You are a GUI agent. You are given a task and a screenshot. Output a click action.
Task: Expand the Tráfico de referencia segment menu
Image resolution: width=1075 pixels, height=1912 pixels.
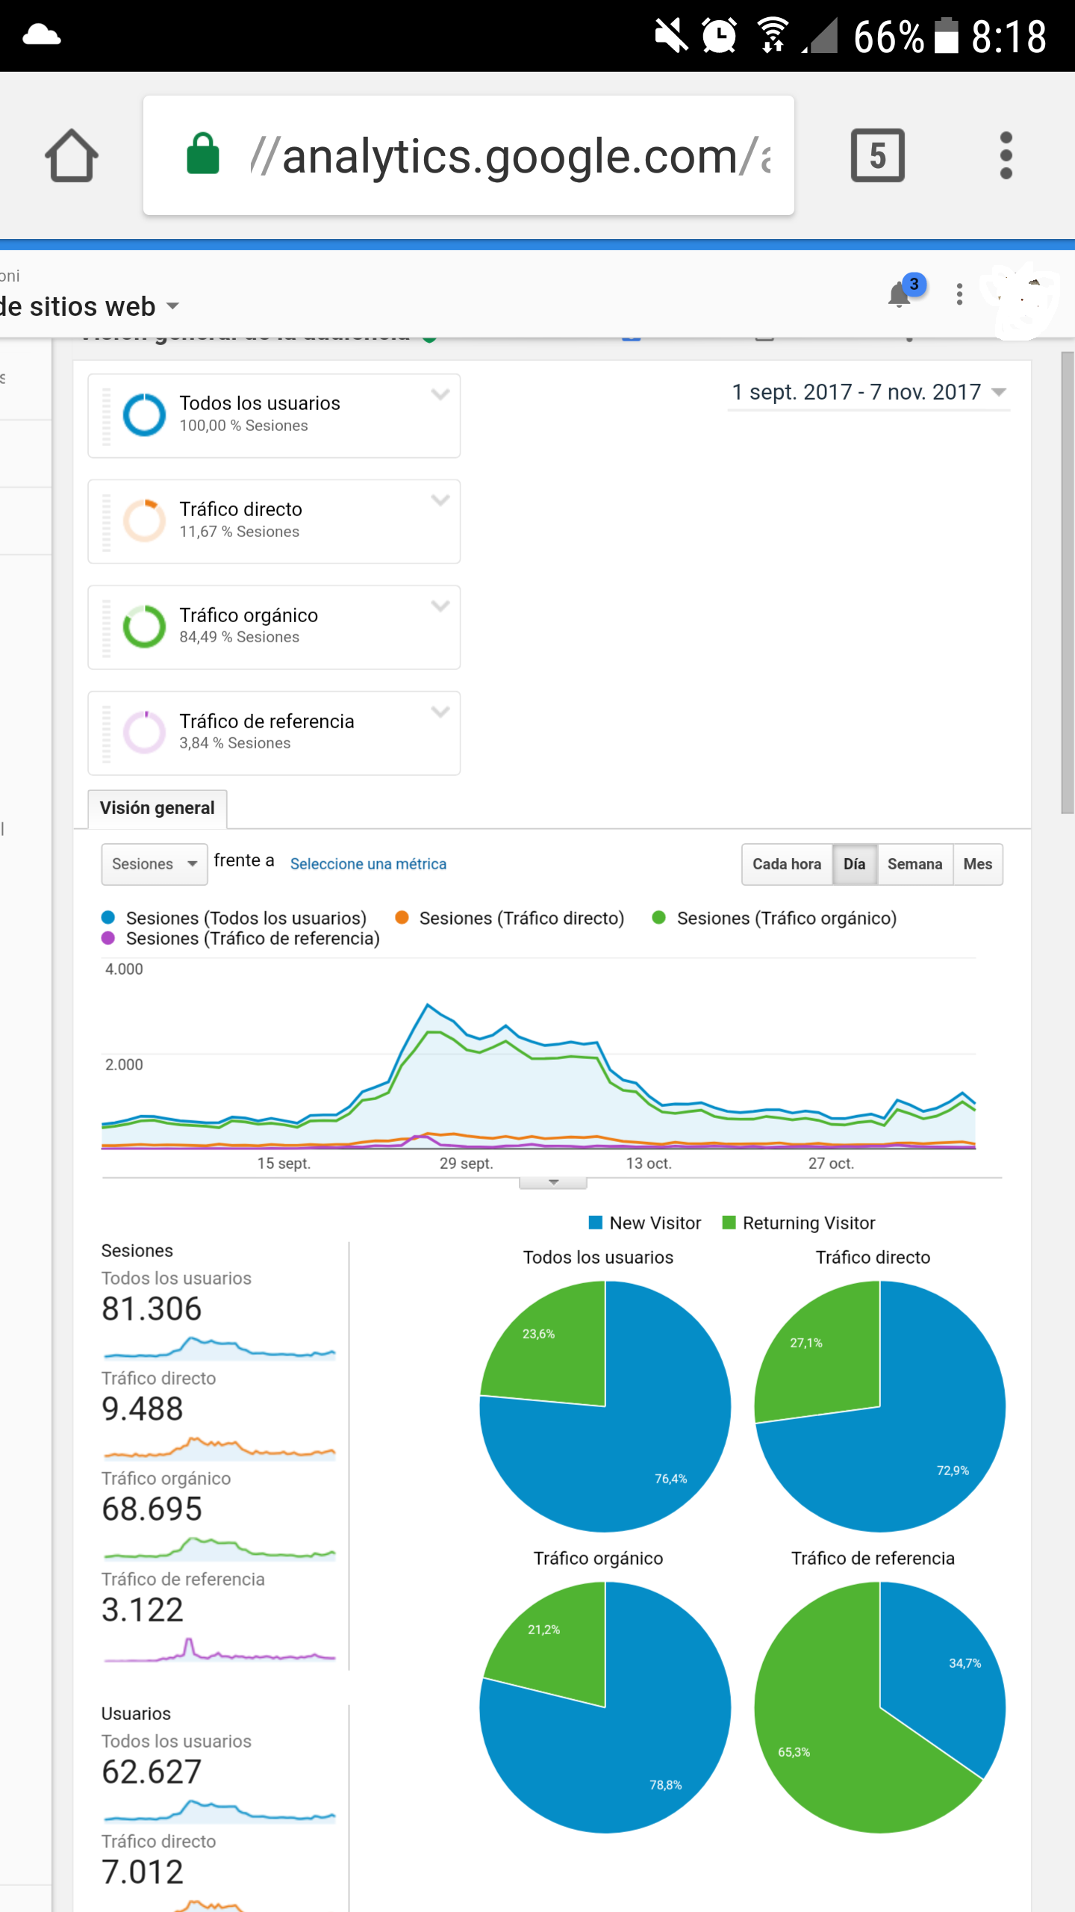440,713
